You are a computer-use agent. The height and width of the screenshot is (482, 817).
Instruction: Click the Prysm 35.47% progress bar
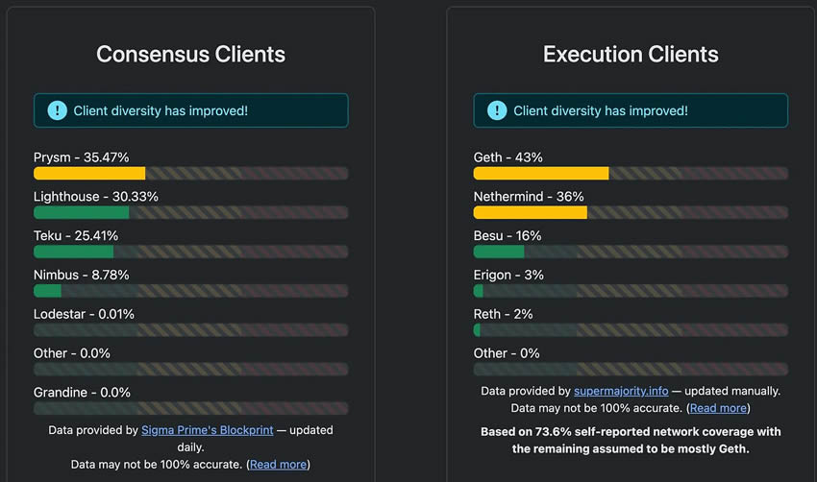[190, 174]
